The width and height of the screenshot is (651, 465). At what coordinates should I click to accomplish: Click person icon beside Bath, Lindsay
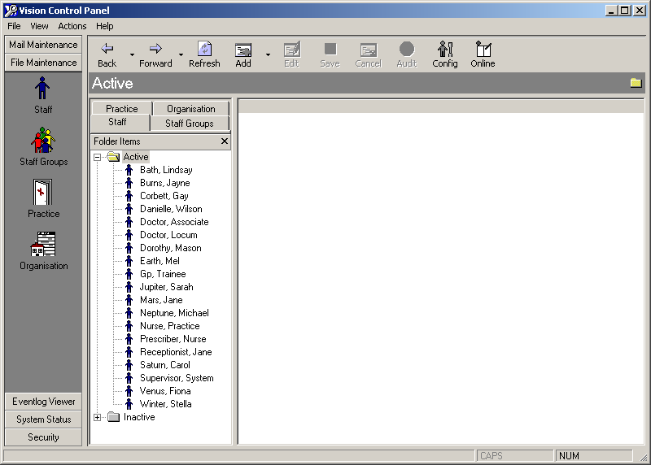click(x=129, y=170)
